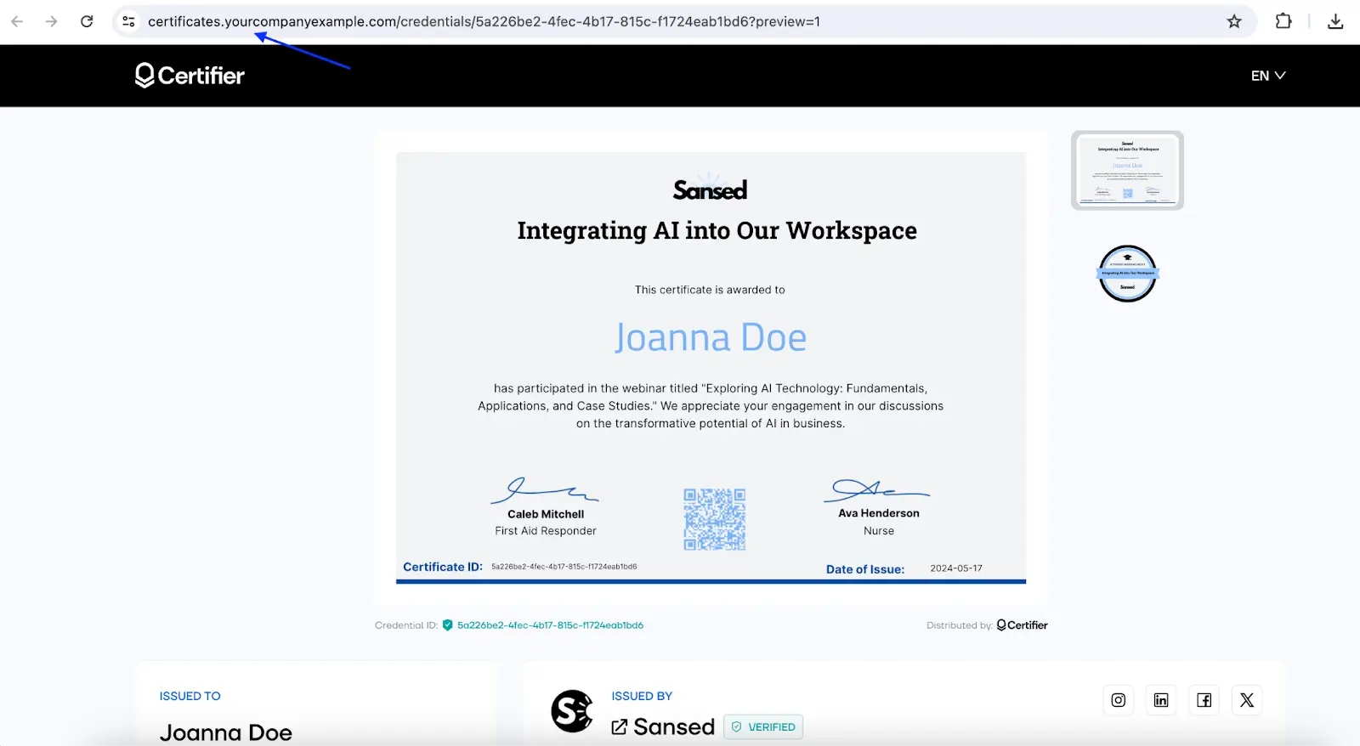1360x746 pixels.
Task: Open Sansed's Facebook page icon
Action: tap(1204, 700)
